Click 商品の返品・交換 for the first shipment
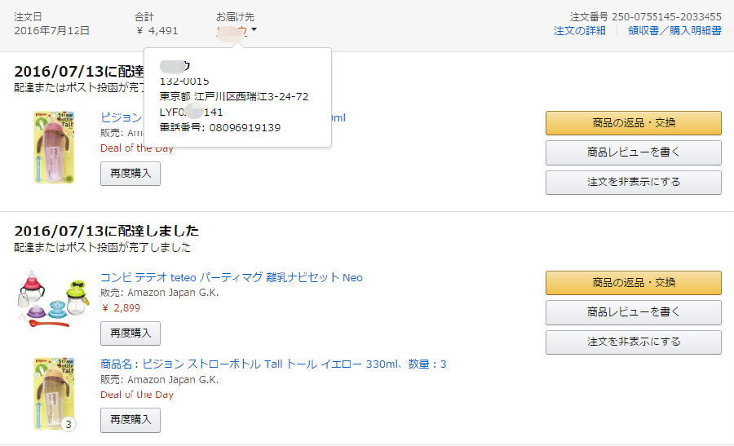Image resolution: width=734 pixels, height=446 pixels. (x=633, y=123)
